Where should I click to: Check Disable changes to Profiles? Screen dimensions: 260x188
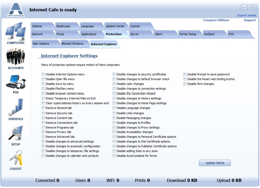point(114,123)
